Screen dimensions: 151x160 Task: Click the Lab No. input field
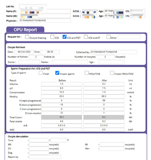(33, 6)
